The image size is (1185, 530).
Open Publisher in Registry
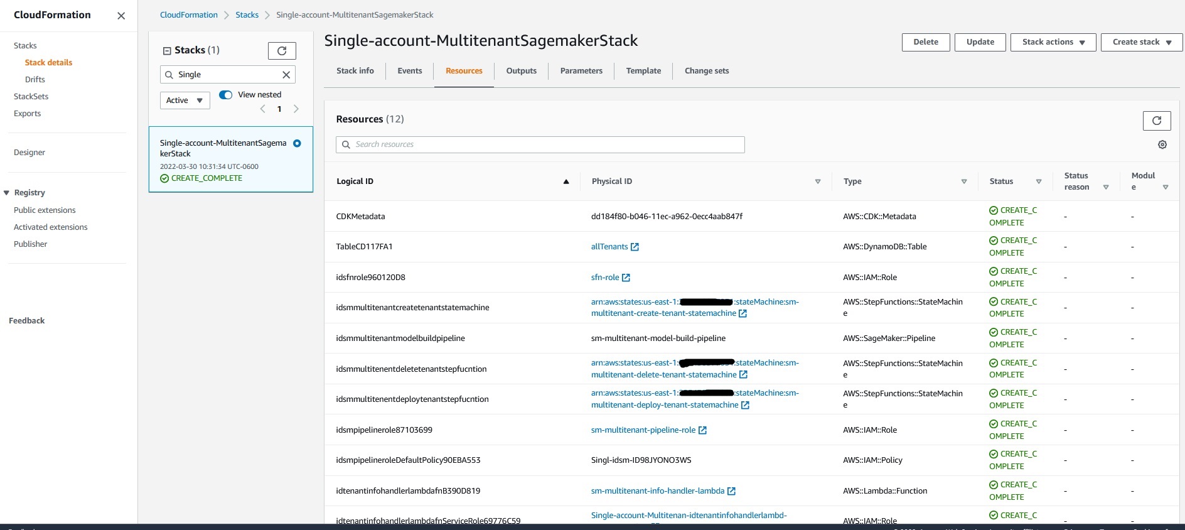[31, 244]
